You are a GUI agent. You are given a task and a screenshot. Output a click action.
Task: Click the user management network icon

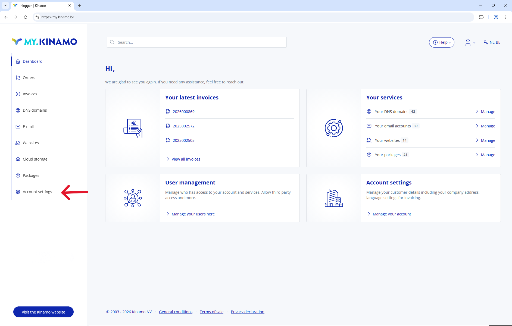tap(133, 198)
